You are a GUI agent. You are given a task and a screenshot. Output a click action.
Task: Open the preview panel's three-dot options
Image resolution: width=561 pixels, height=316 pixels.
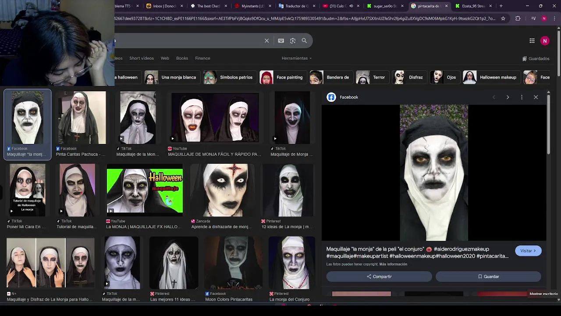click(522, 97)
